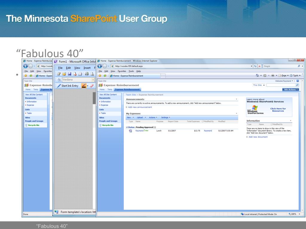Select the pen color swatch in InfoPath
The height and width of the screenshot is (229, 306).
(84, 86)
